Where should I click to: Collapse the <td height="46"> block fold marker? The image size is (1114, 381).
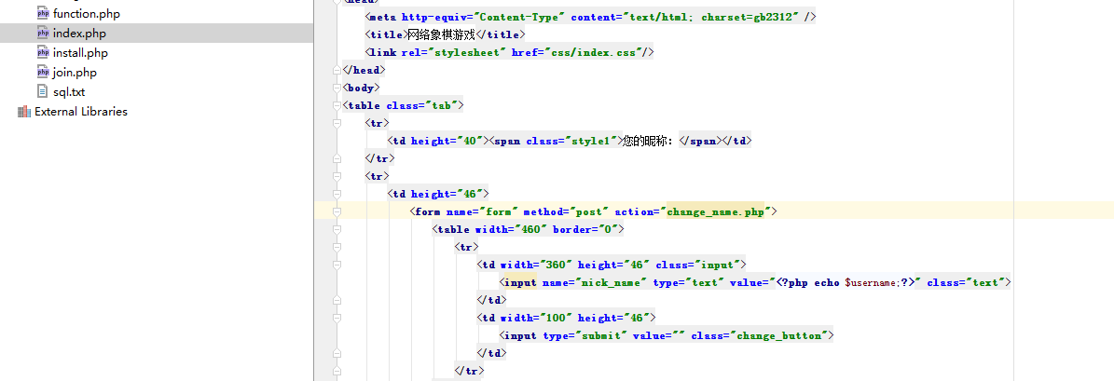(337, 194)
